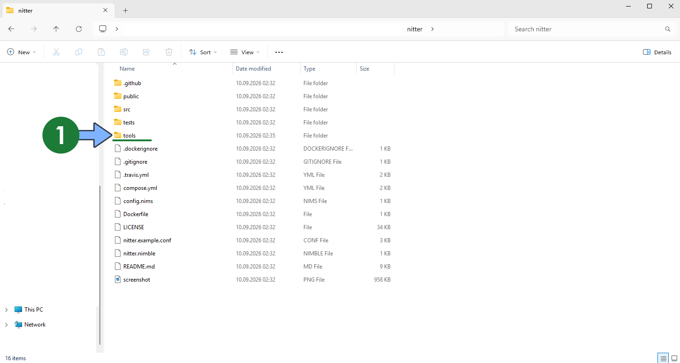The image size is (680, 363).
Task: Open the See more ellipsis menu
Action: click(279, 52)
